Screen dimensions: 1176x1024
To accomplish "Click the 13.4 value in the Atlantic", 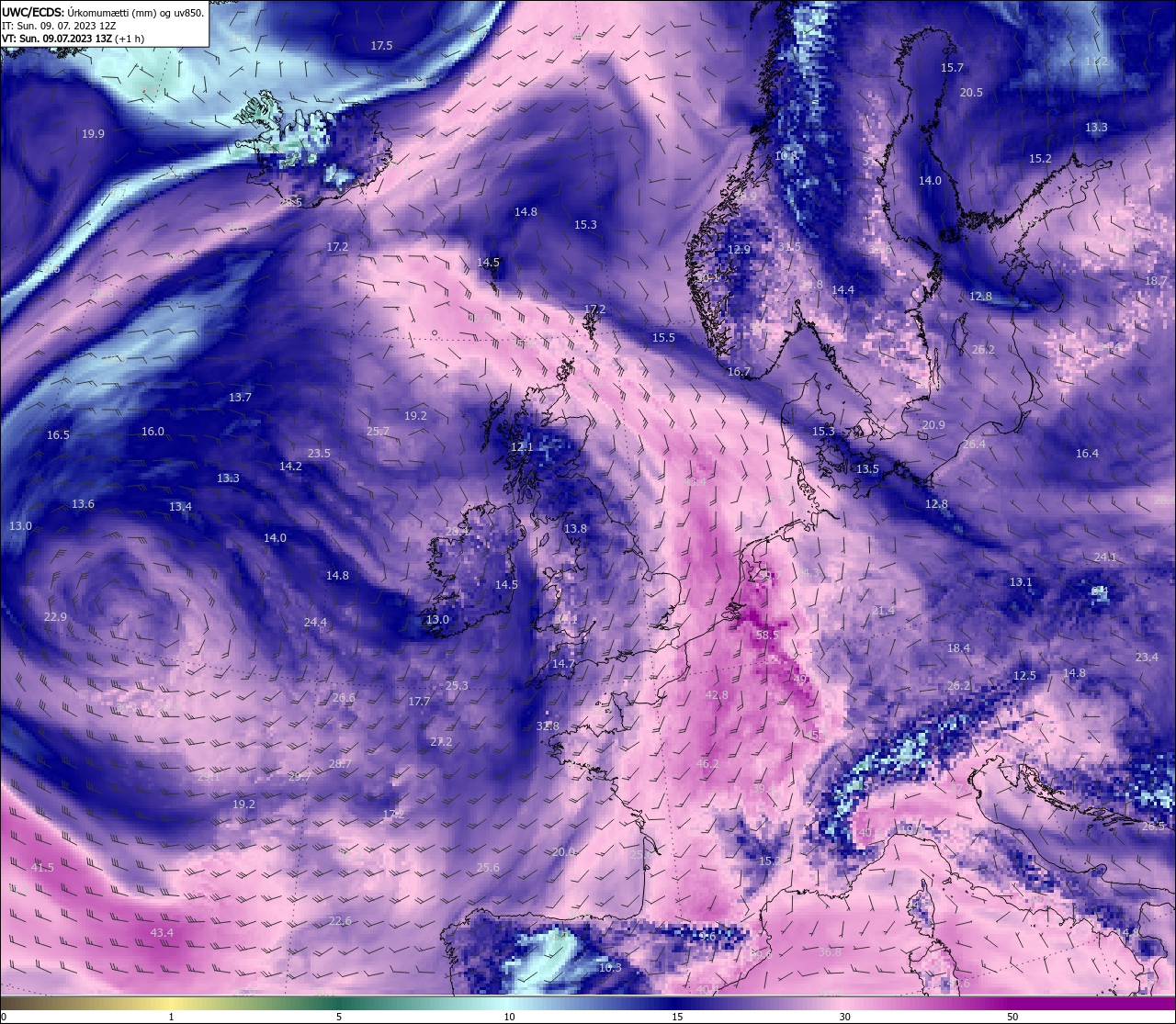I will pos(180,507).
